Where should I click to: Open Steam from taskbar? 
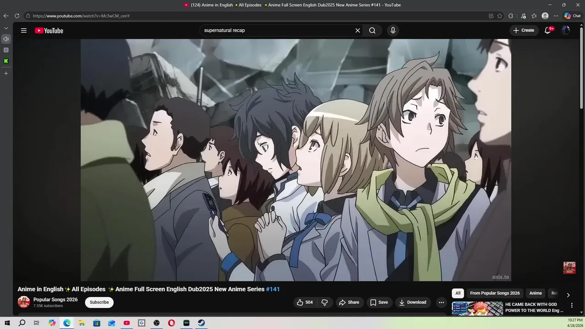201,323
